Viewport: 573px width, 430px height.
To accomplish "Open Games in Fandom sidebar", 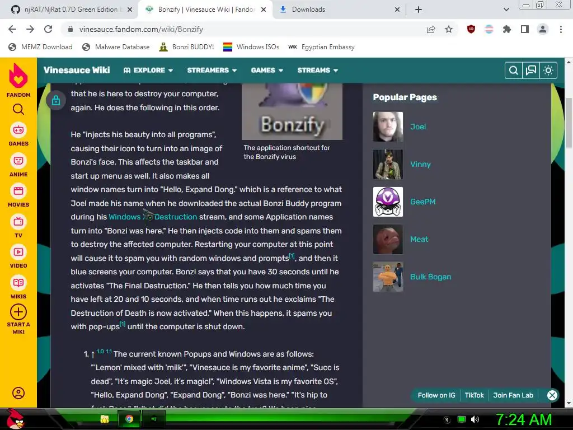I will [x=18, y=134].
